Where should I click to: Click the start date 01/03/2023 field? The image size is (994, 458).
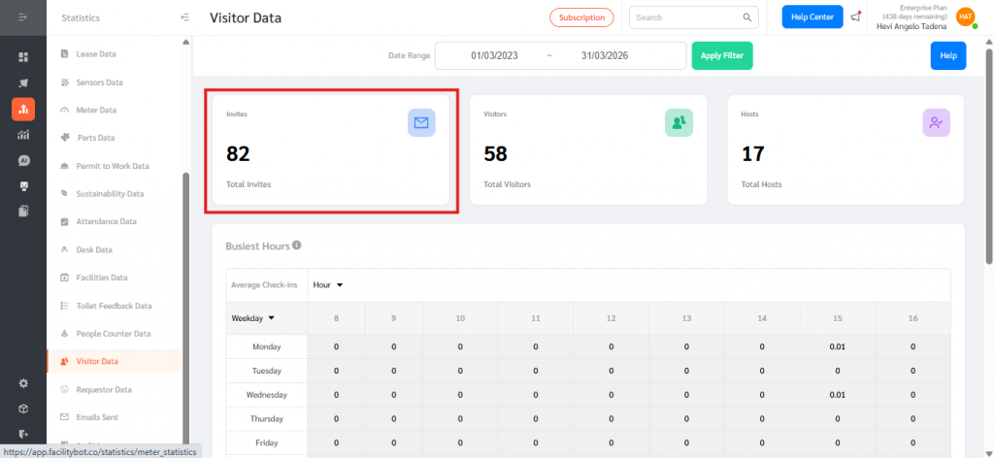(x=494, y=56)
